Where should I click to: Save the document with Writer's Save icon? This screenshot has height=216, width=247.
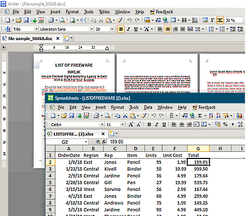pos(26,20)
